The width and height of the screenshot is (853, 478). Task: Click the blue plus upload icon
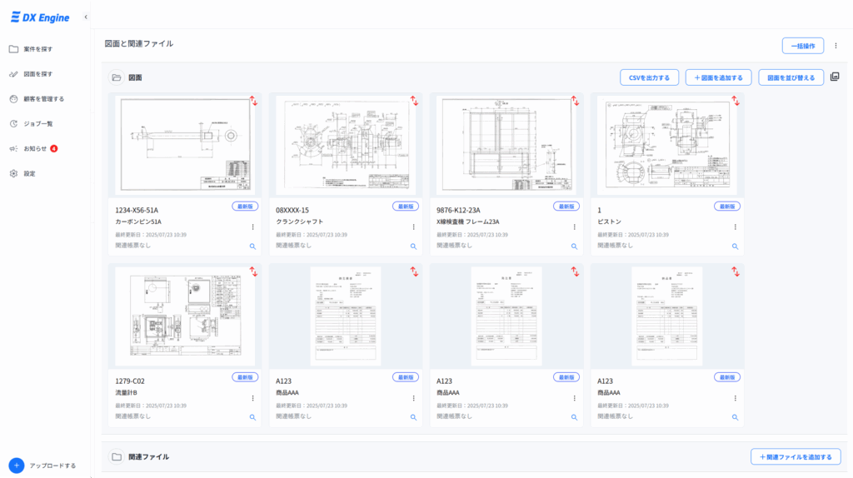[x=16, y=465]
